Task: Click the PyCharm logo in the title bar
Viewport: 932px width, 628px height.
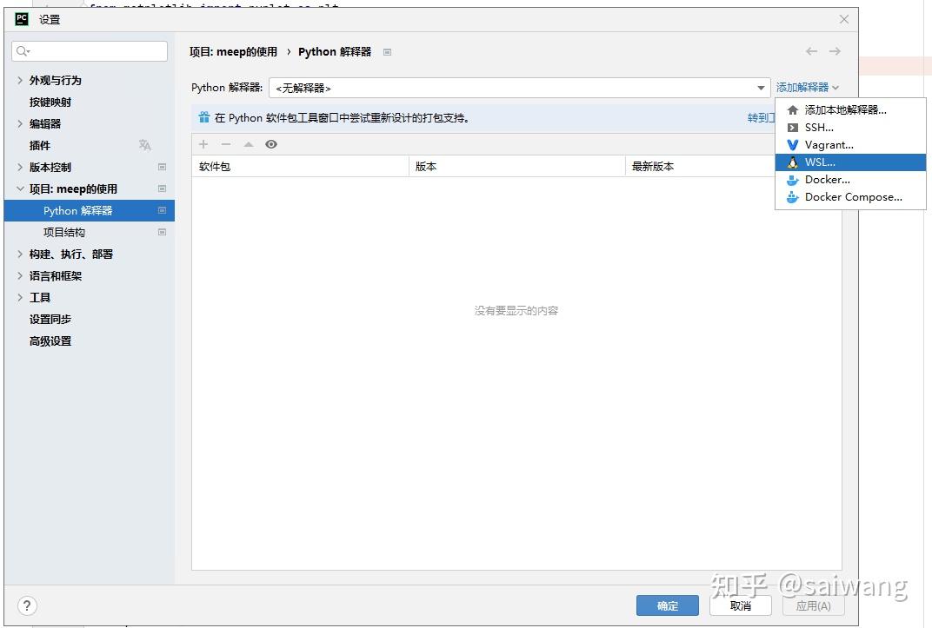Action: (x=20, y=18)
